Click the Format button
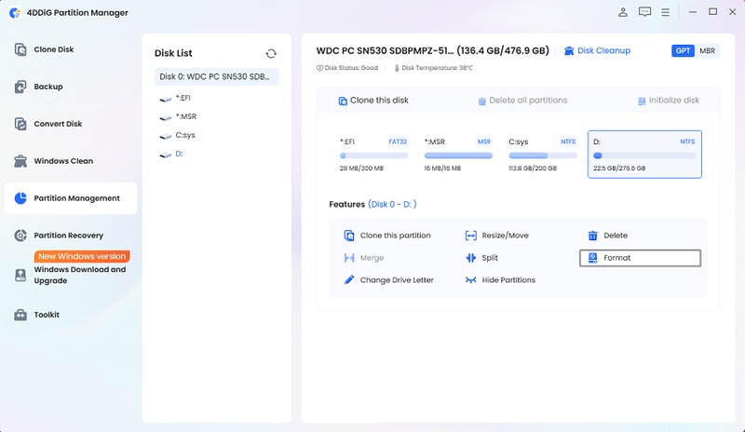745x432 pixels. point(640,258)
